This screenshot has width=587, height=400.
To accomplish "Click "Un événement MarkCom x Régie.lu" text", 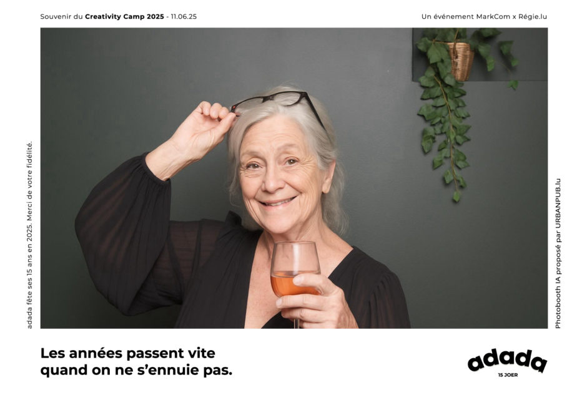I will pos(484,16).
